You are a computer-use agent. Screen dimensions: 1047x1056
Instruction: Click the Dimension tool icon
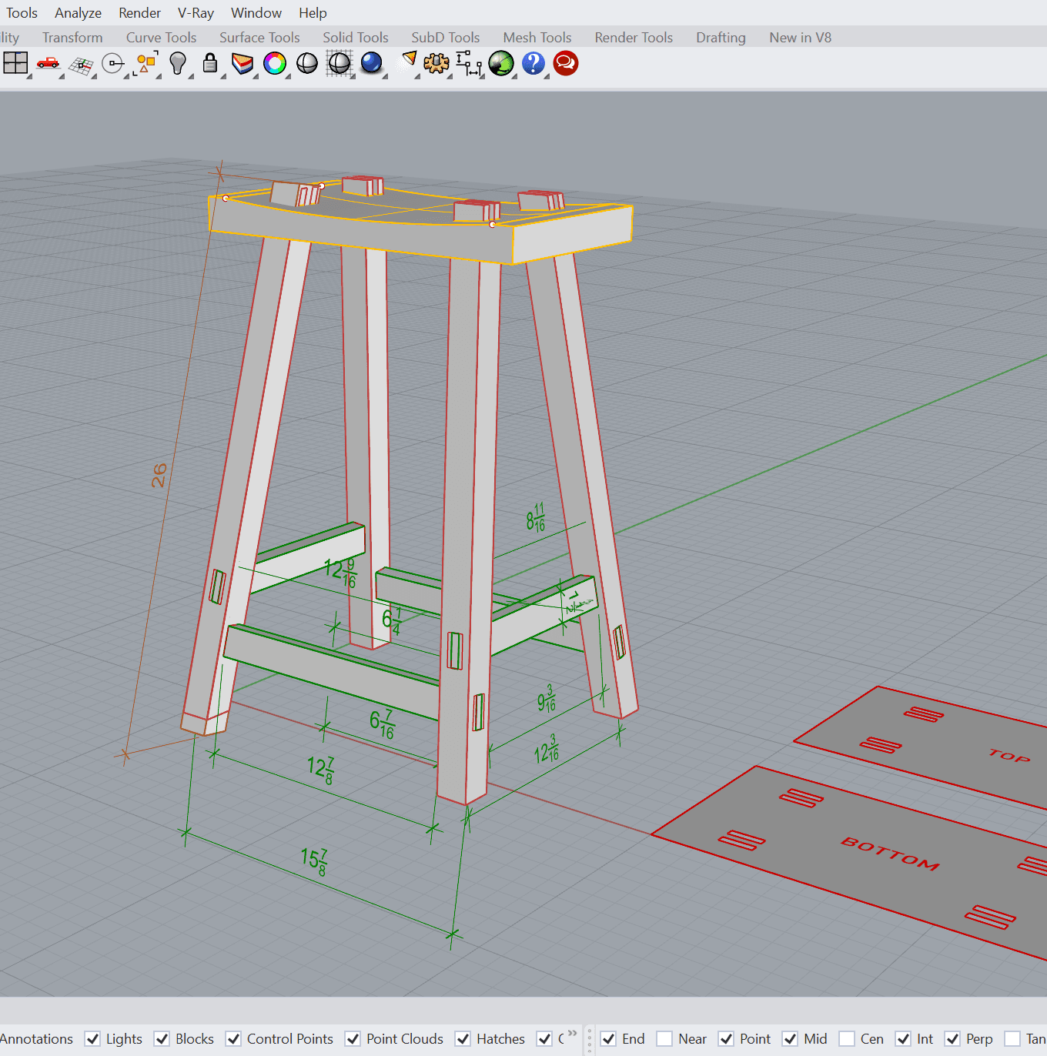tap(469, 63)
